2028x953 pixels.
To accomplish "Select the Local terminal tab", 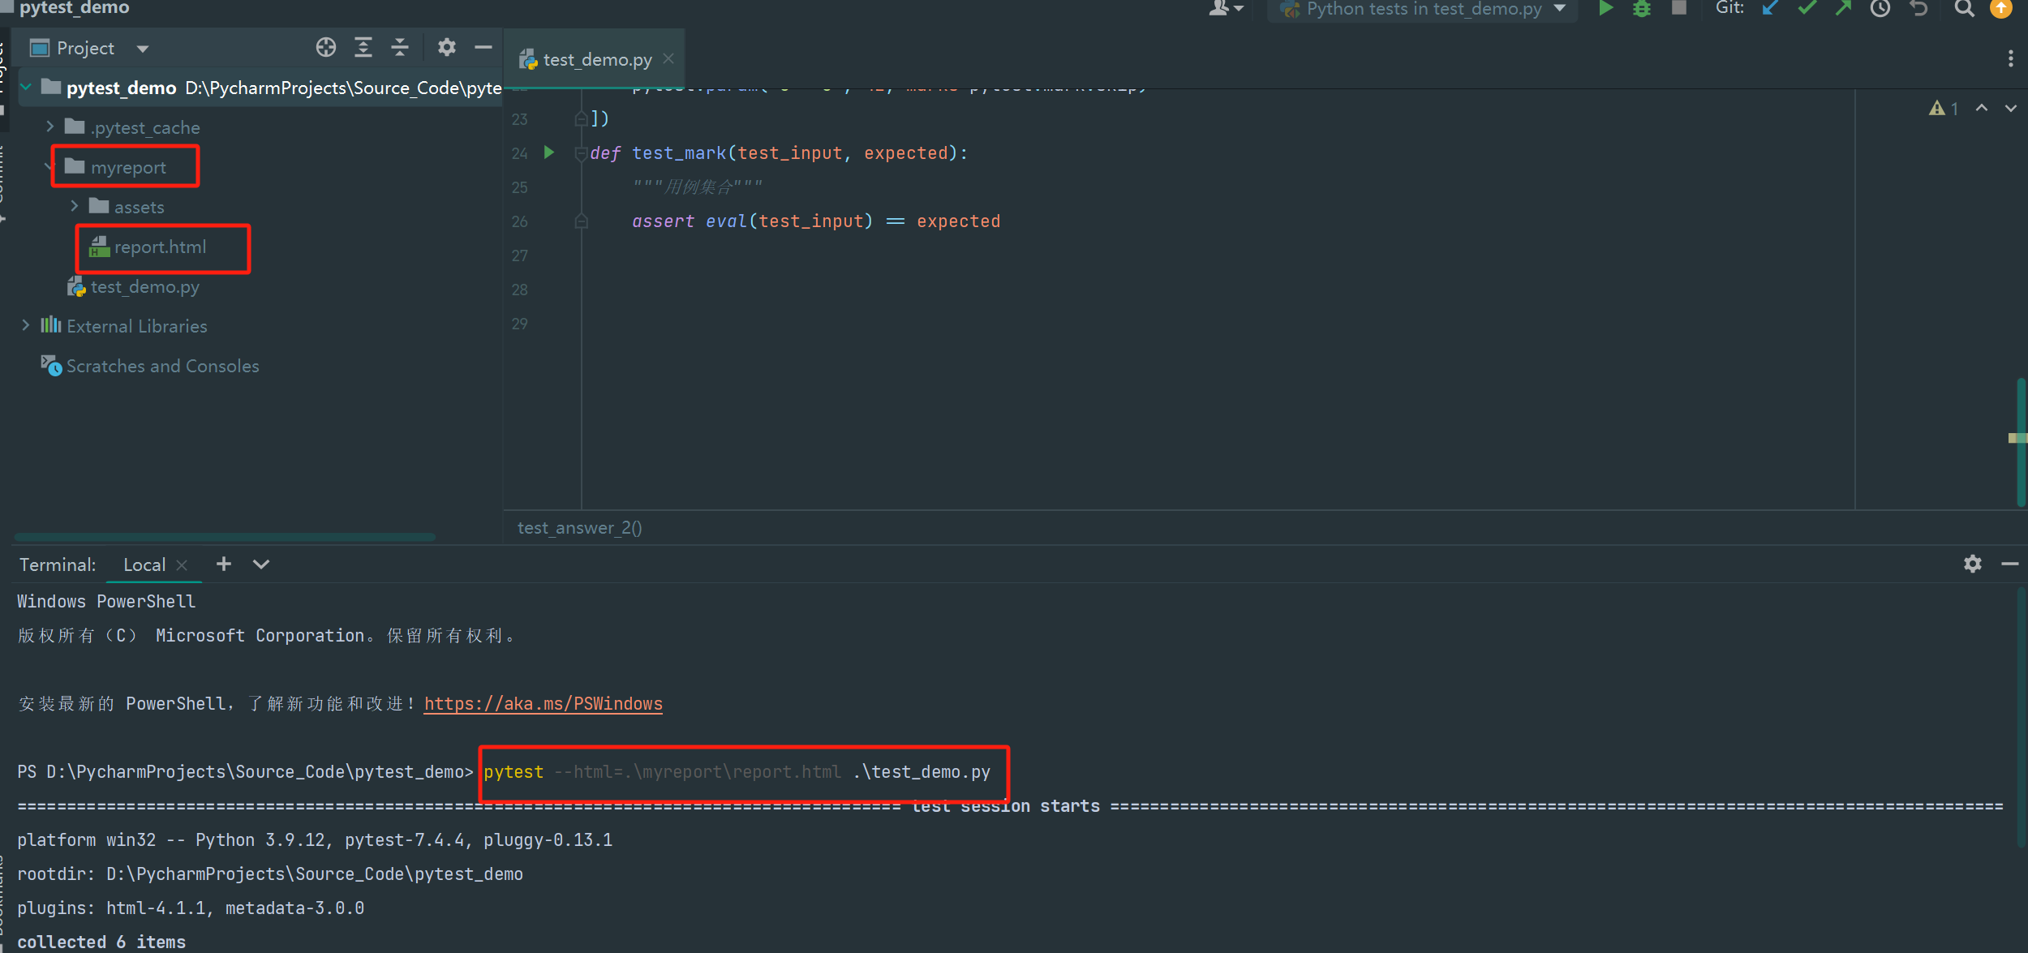I will coord(144,565).
